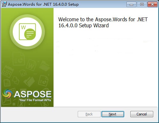Click the Cancel button

(142, 114)
